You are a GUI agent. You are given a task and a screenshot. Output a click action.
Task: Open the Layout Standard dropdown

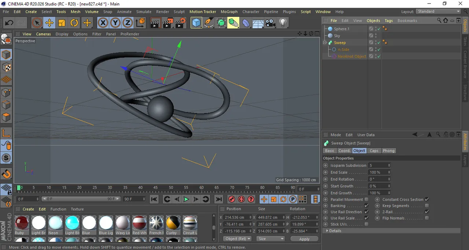(x=439, y=12)
